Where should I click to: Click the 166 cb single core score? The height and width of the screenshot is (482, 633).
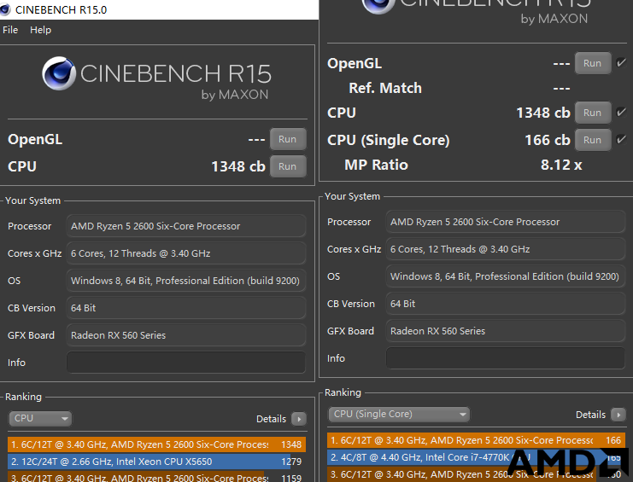point(548,140)
